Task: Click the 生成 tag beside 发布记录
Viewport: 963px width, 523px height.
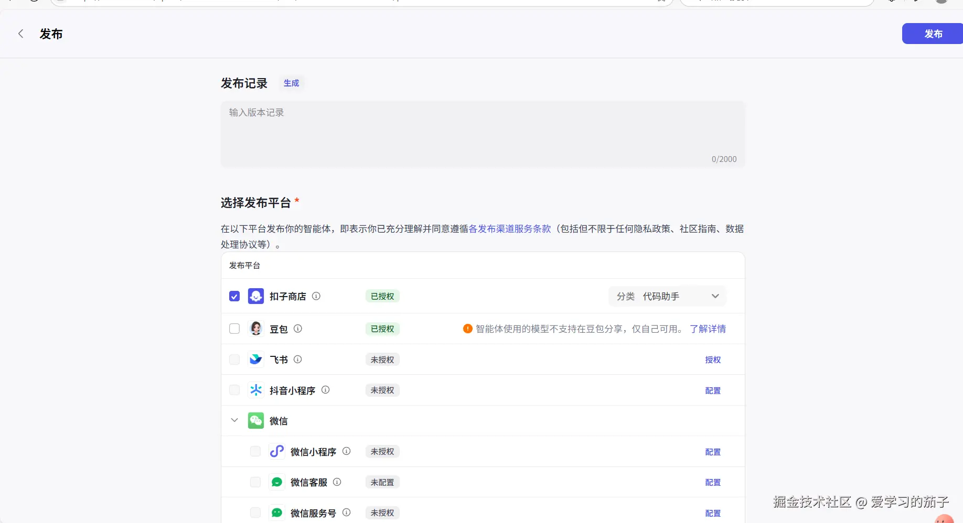Action: [x=291, y=83]
